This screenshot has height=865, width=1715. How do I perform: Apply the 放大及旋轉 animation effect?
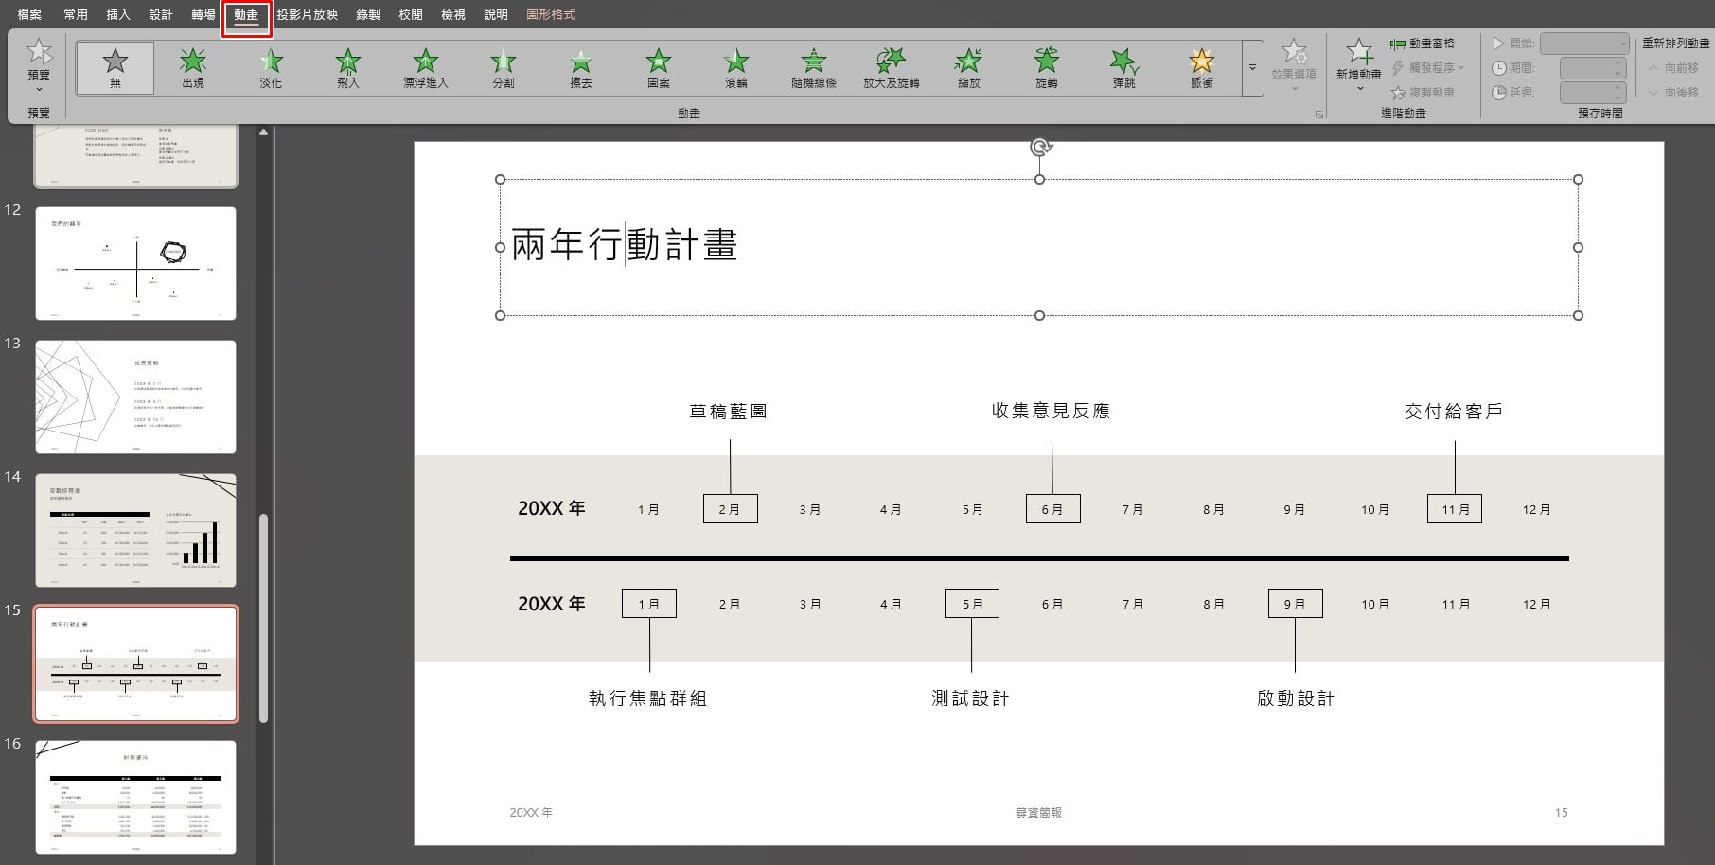pos(892,68)
